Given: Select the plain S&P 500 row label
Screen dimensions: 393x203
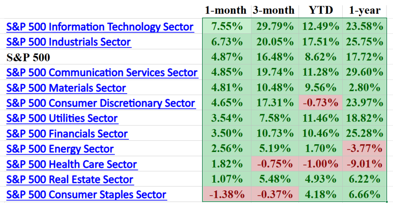Looking at the screenshot, I should [x=28, y=58].
